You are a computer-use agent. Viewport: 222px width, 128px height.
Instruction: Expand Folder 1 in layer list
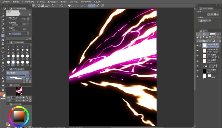point(203,66)
